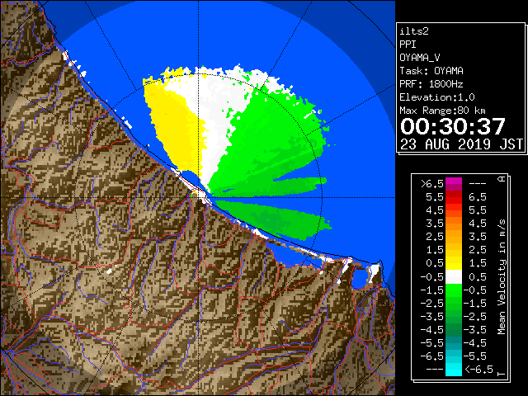The image size is (528, 396).
Task: Click the 'PPI' scan type text
Action: coord(408,45)
